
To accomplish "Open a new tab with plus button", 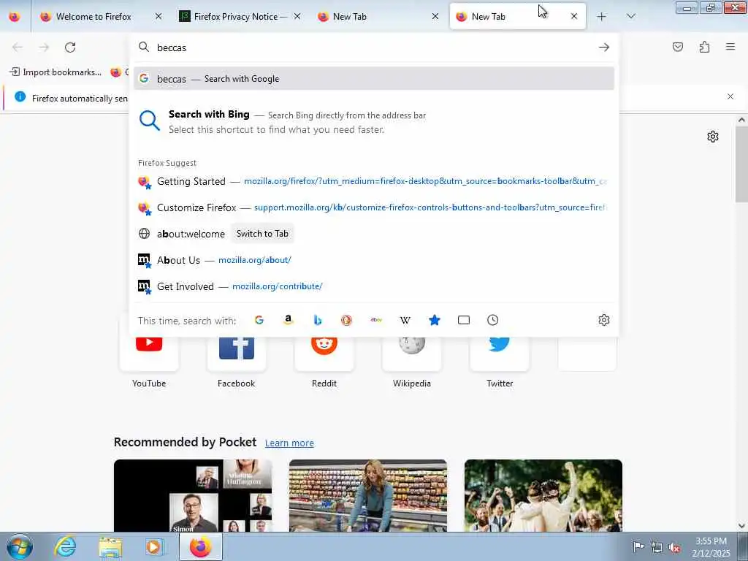I will pyautogui.click(x=602, y=16).
